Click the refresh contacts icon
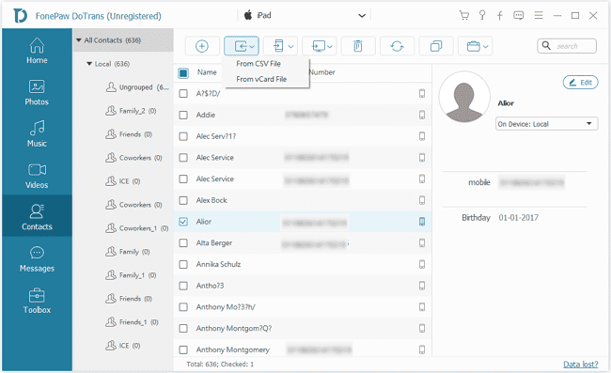The width and height of the screenshot is (611, 373). pos(397,46)
